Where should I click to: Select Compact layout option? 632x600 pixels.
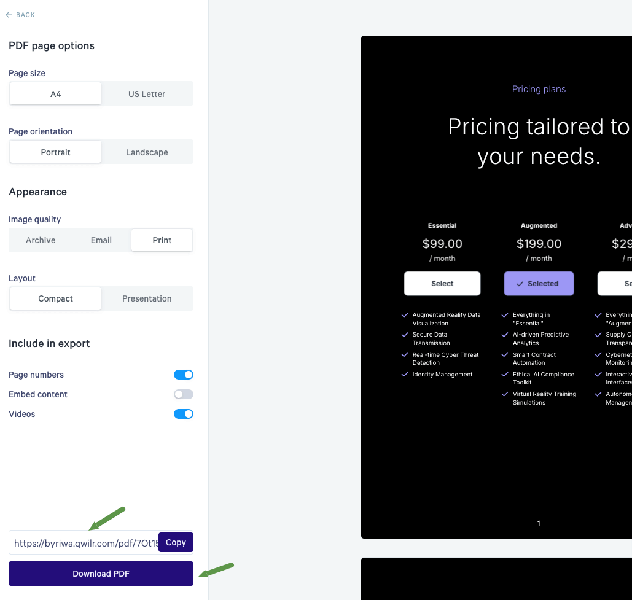pos(56,298)
